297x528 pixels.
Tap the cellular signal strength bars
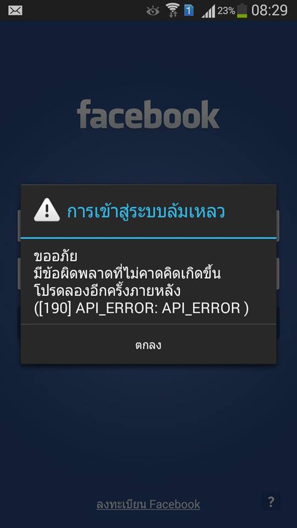[x=208, y=12]
